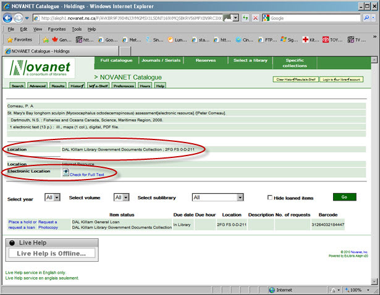Open the Select volume dropdown
The image size is (380, 295).
121,197
